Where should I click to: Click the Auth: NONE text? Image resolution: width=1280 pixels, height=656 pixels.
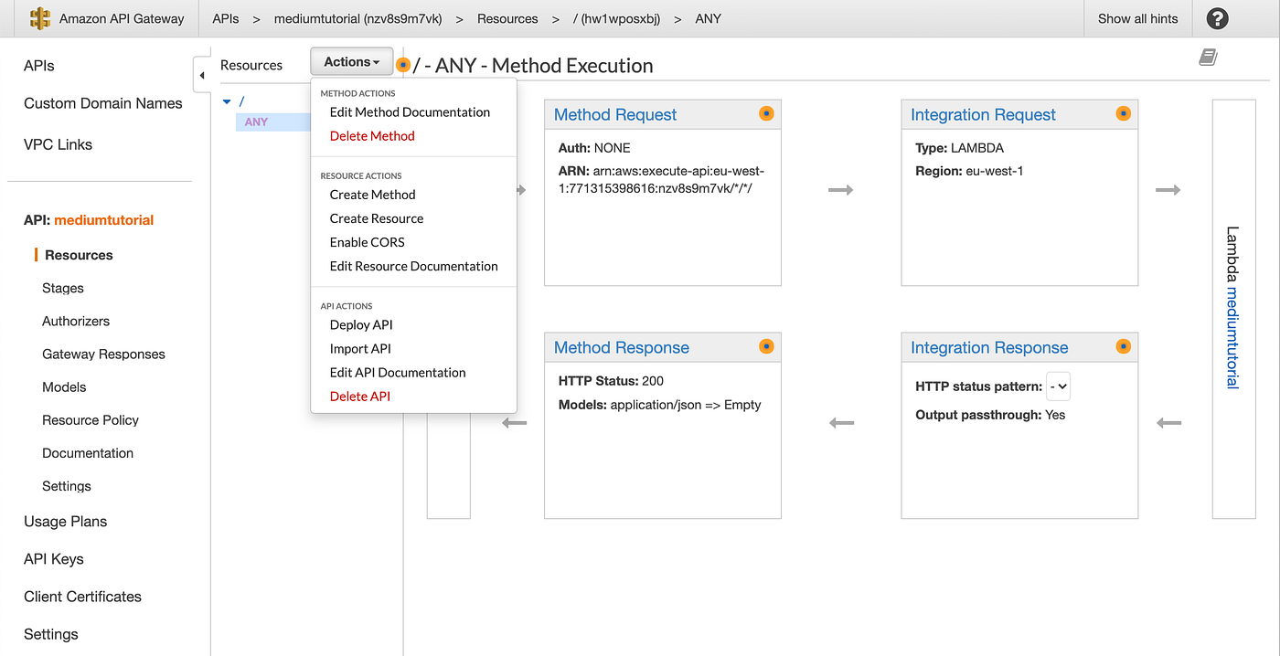(x=594, y=147)
